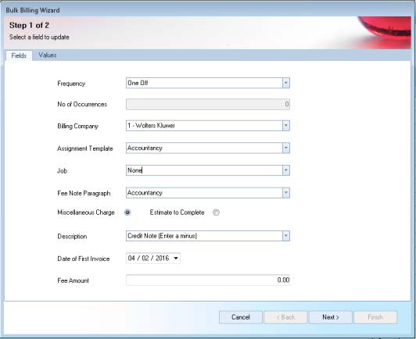Click the Bulk Billing Wizard title text
This screenshot has width=416, height=339.
click(x=33, y=10)
